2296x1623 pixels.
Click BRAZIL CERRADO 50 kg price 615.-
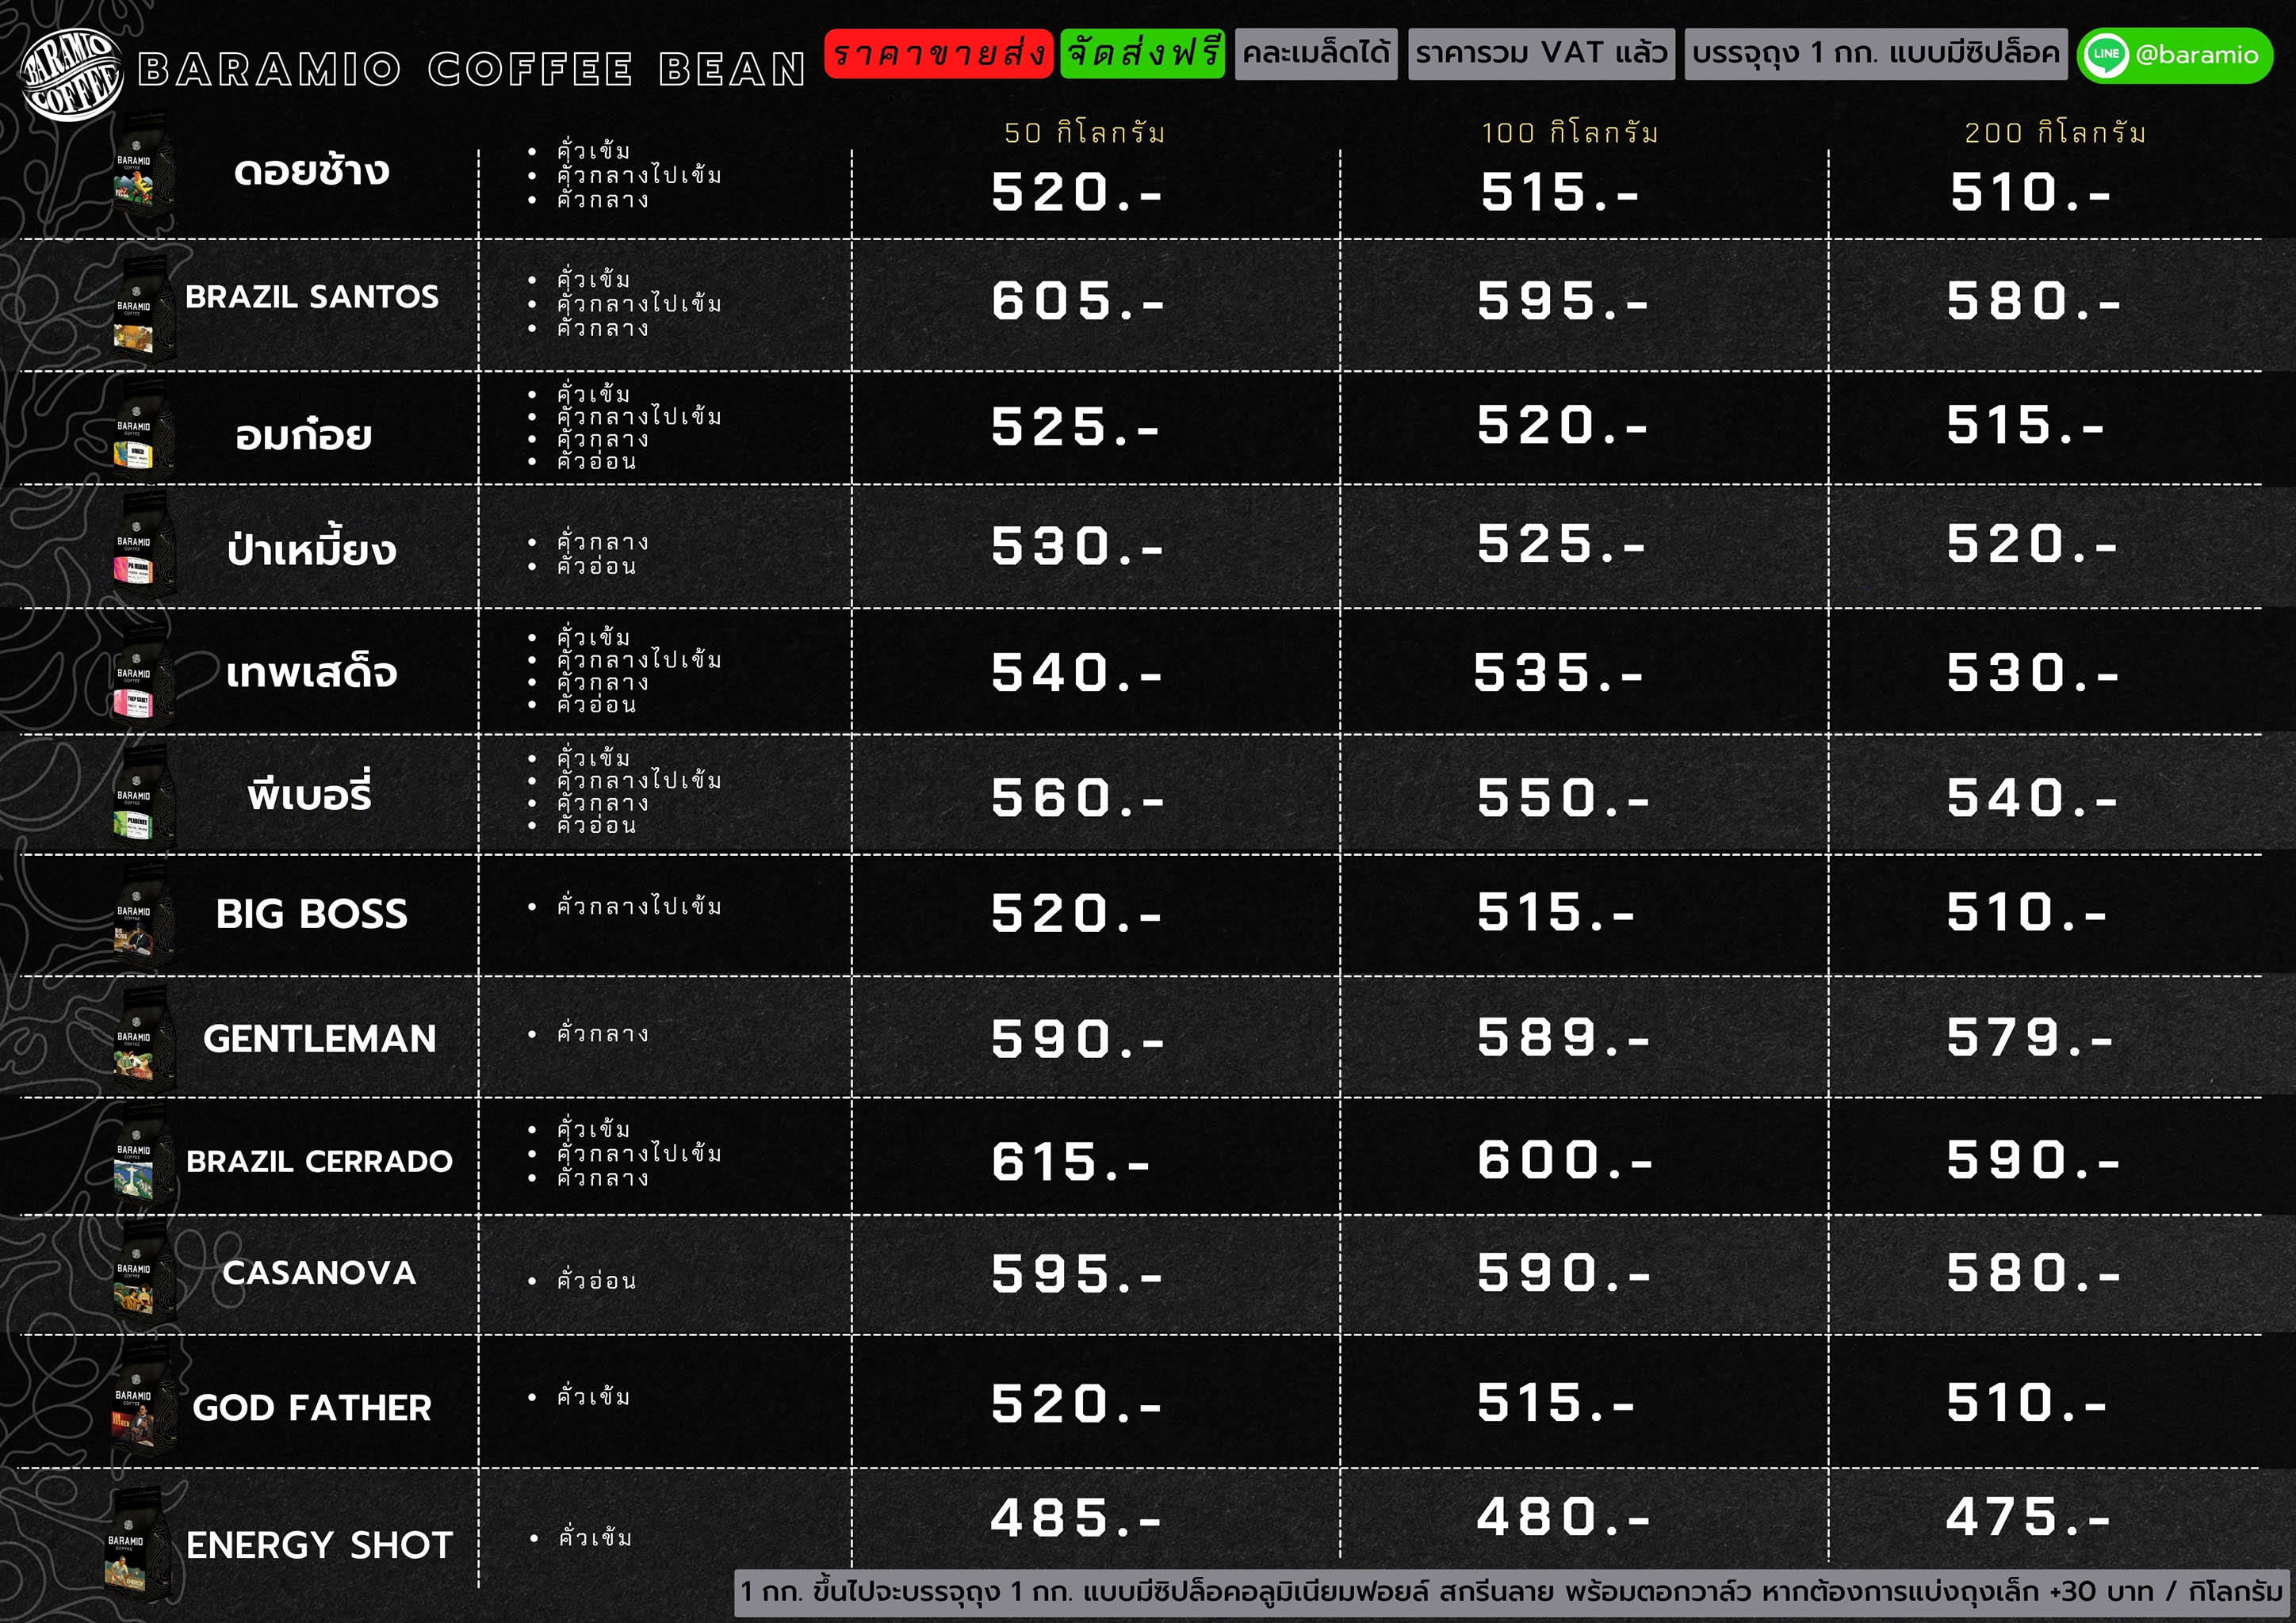coord(1071,1161)
